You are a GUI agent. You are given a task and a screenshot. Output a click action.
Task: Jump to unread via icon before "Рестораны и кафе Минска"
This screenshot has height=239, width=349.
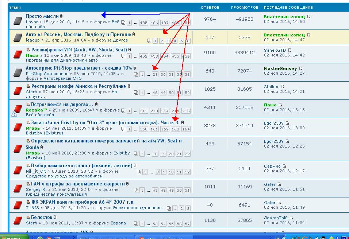(x=28, y=87)
